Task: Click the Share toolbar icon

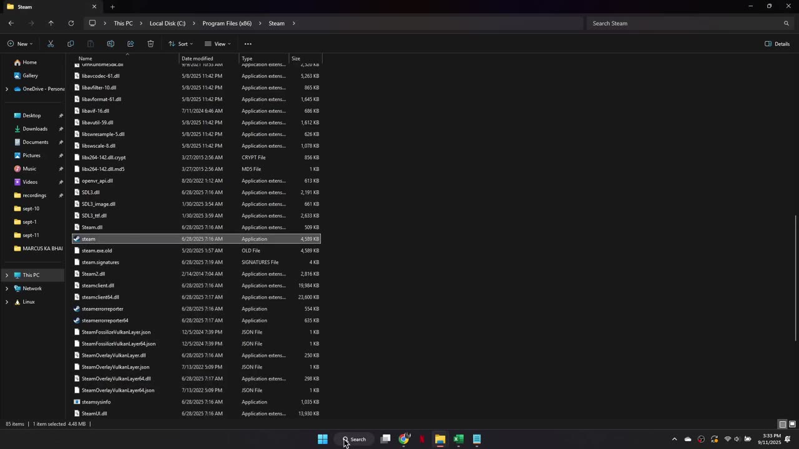Action: (x=130, y=44)
